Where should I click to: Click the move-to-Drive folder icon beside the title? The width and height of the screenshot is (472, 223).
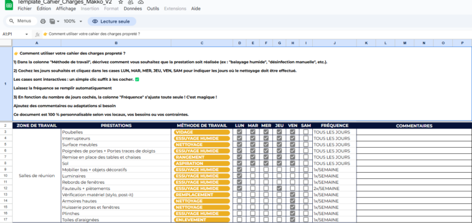pyautogui.click(x=131, y=2)
